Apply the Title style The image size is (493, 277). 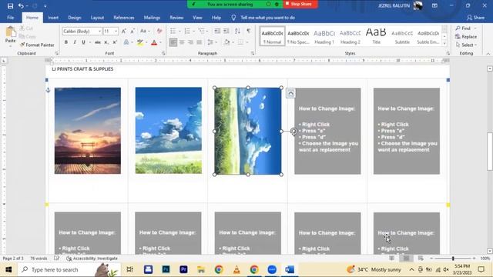[376, 36]
